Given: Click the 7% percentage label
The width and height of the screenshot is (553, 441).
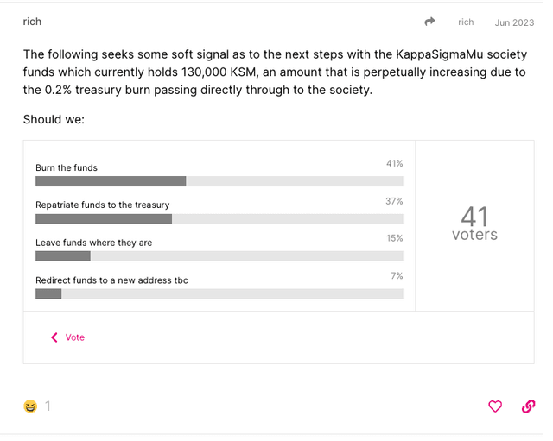Looking at the screenshot, I should [x=397, y=276].
